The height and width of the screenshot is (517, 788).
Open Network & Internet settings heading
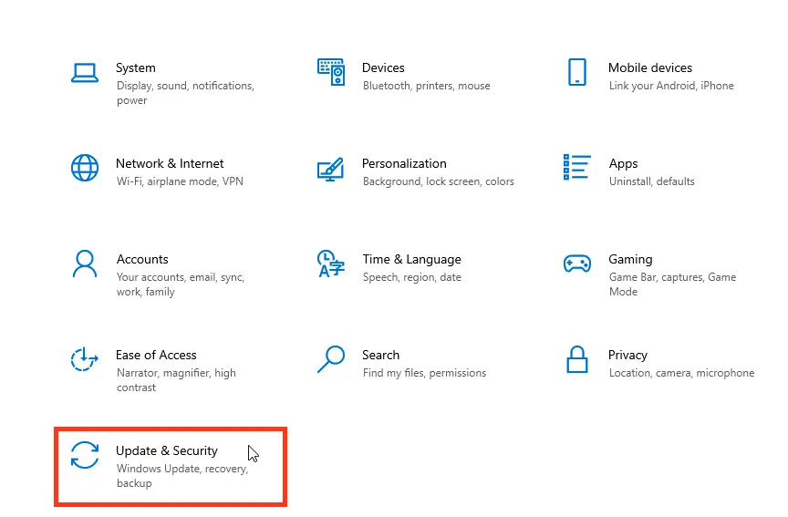[170, 163]
